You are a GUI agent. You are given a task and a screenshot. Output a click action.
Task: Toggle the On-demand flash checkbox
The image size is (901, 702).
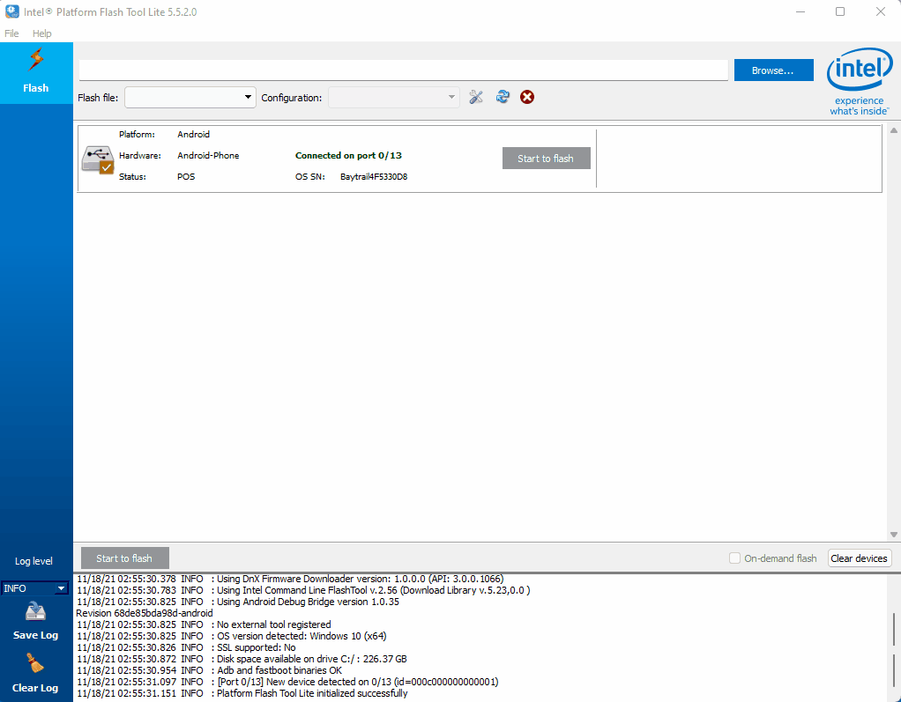tap(734, 558)
